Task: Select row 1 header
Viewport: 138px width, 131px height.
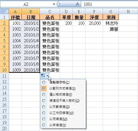Action: pos(5,17)
